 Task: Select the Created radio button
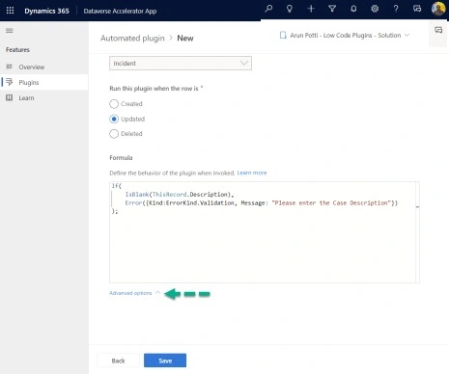coord(114,104)
